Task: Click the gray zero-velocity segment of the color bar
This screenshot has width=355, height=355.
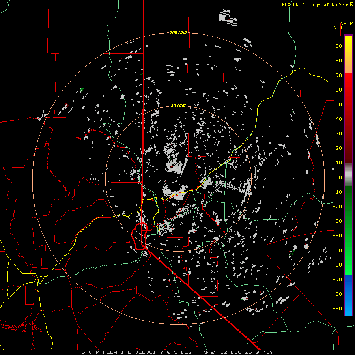Action: pyautogui.click(x=348, y=175)
